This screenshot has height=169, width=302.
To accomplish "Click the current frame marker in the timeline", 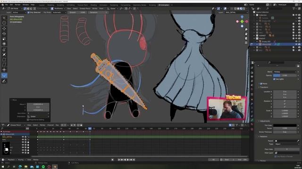I will tap(90, 128).
